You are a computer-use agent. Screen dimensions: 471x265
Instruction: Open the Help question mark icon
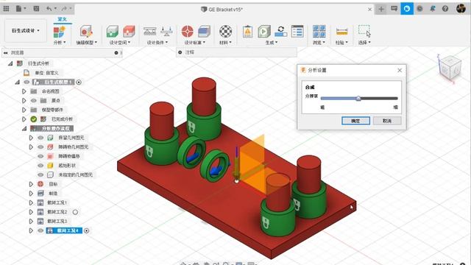pyautogui.click(x=445, y=9)
